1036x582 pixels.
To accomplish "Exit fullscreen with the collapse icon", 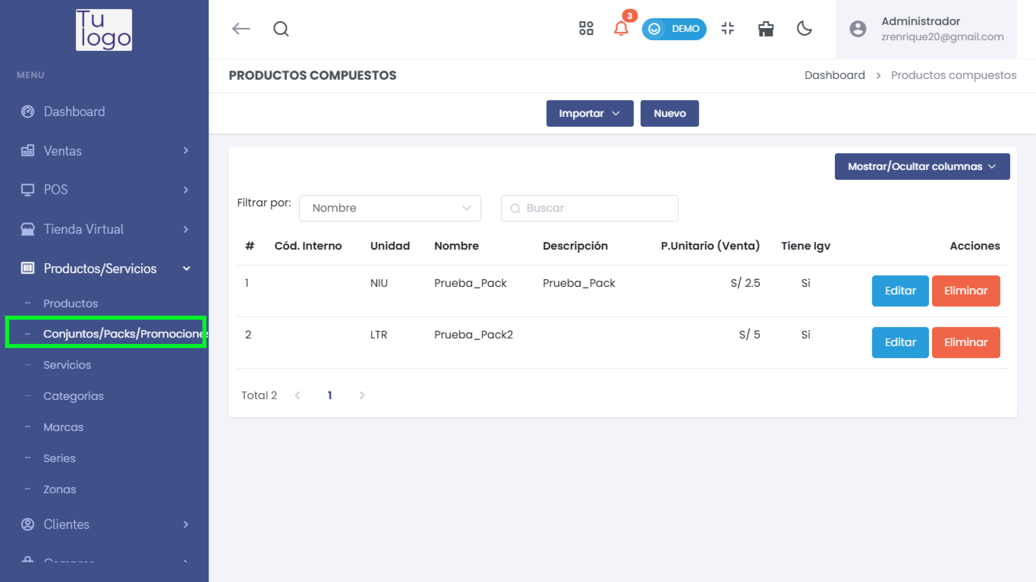I will 728,29.
